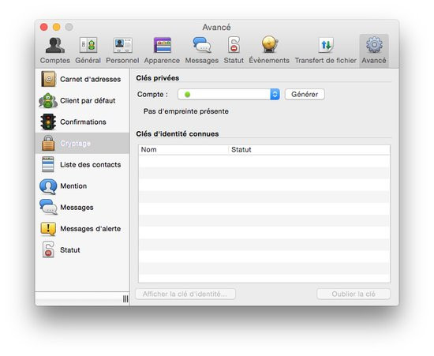The height and width of the screenshot is (356, 434).
Task: Open the Compte account dropdown
Action: 229,95
